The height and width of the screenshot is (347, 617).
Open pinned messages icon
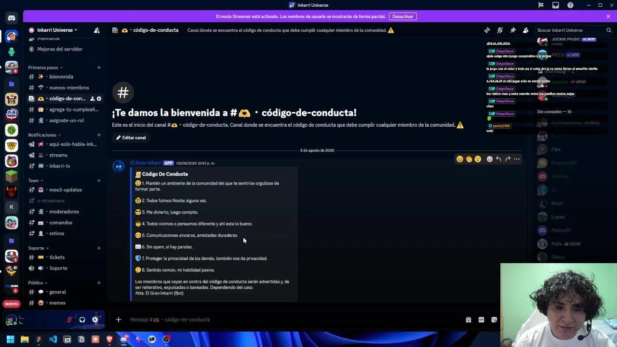513,30
